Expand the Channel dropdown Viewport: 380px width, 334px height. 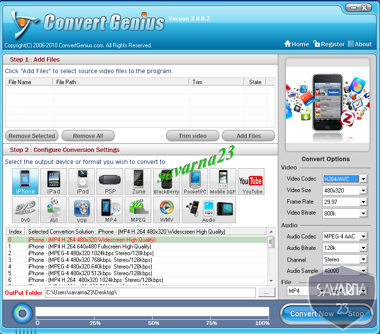coord(363,259)
